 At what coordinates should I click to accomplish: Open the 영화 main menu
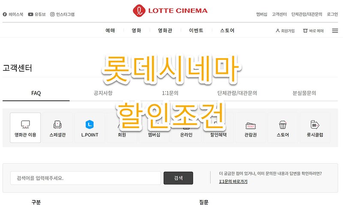pyautogui.click(x=136, y=30)
